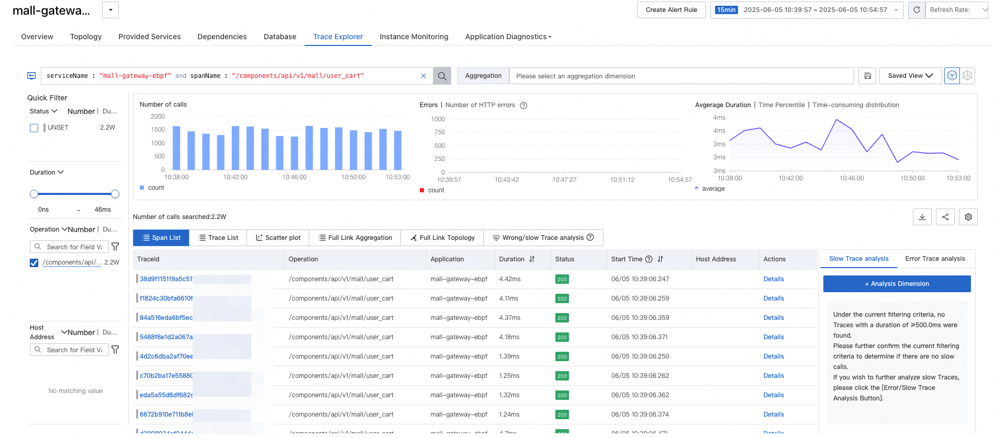Check the UNSET status checkbox
994x438 pixels.
pos(34,128)
